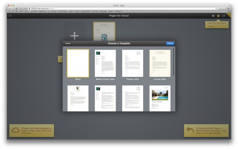
Task: Select the second-row resume template with green photo
Action: click(105, 98)
